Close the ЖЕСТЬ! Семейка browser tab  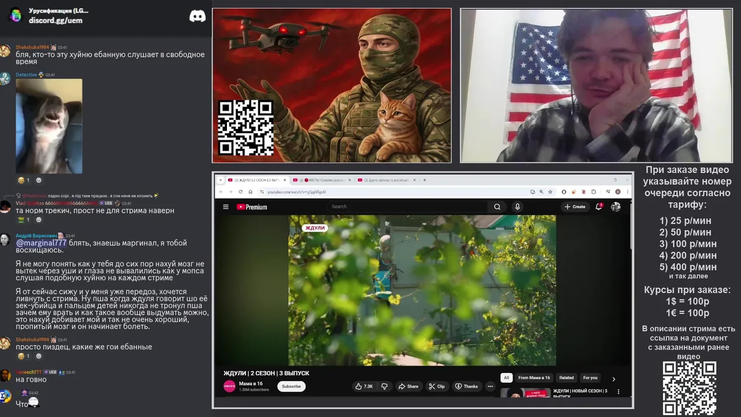tap(349, 180)
